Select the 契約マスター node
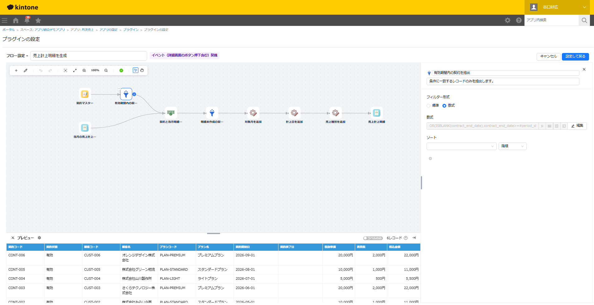594x305 pixels. (x=85, y=94)
